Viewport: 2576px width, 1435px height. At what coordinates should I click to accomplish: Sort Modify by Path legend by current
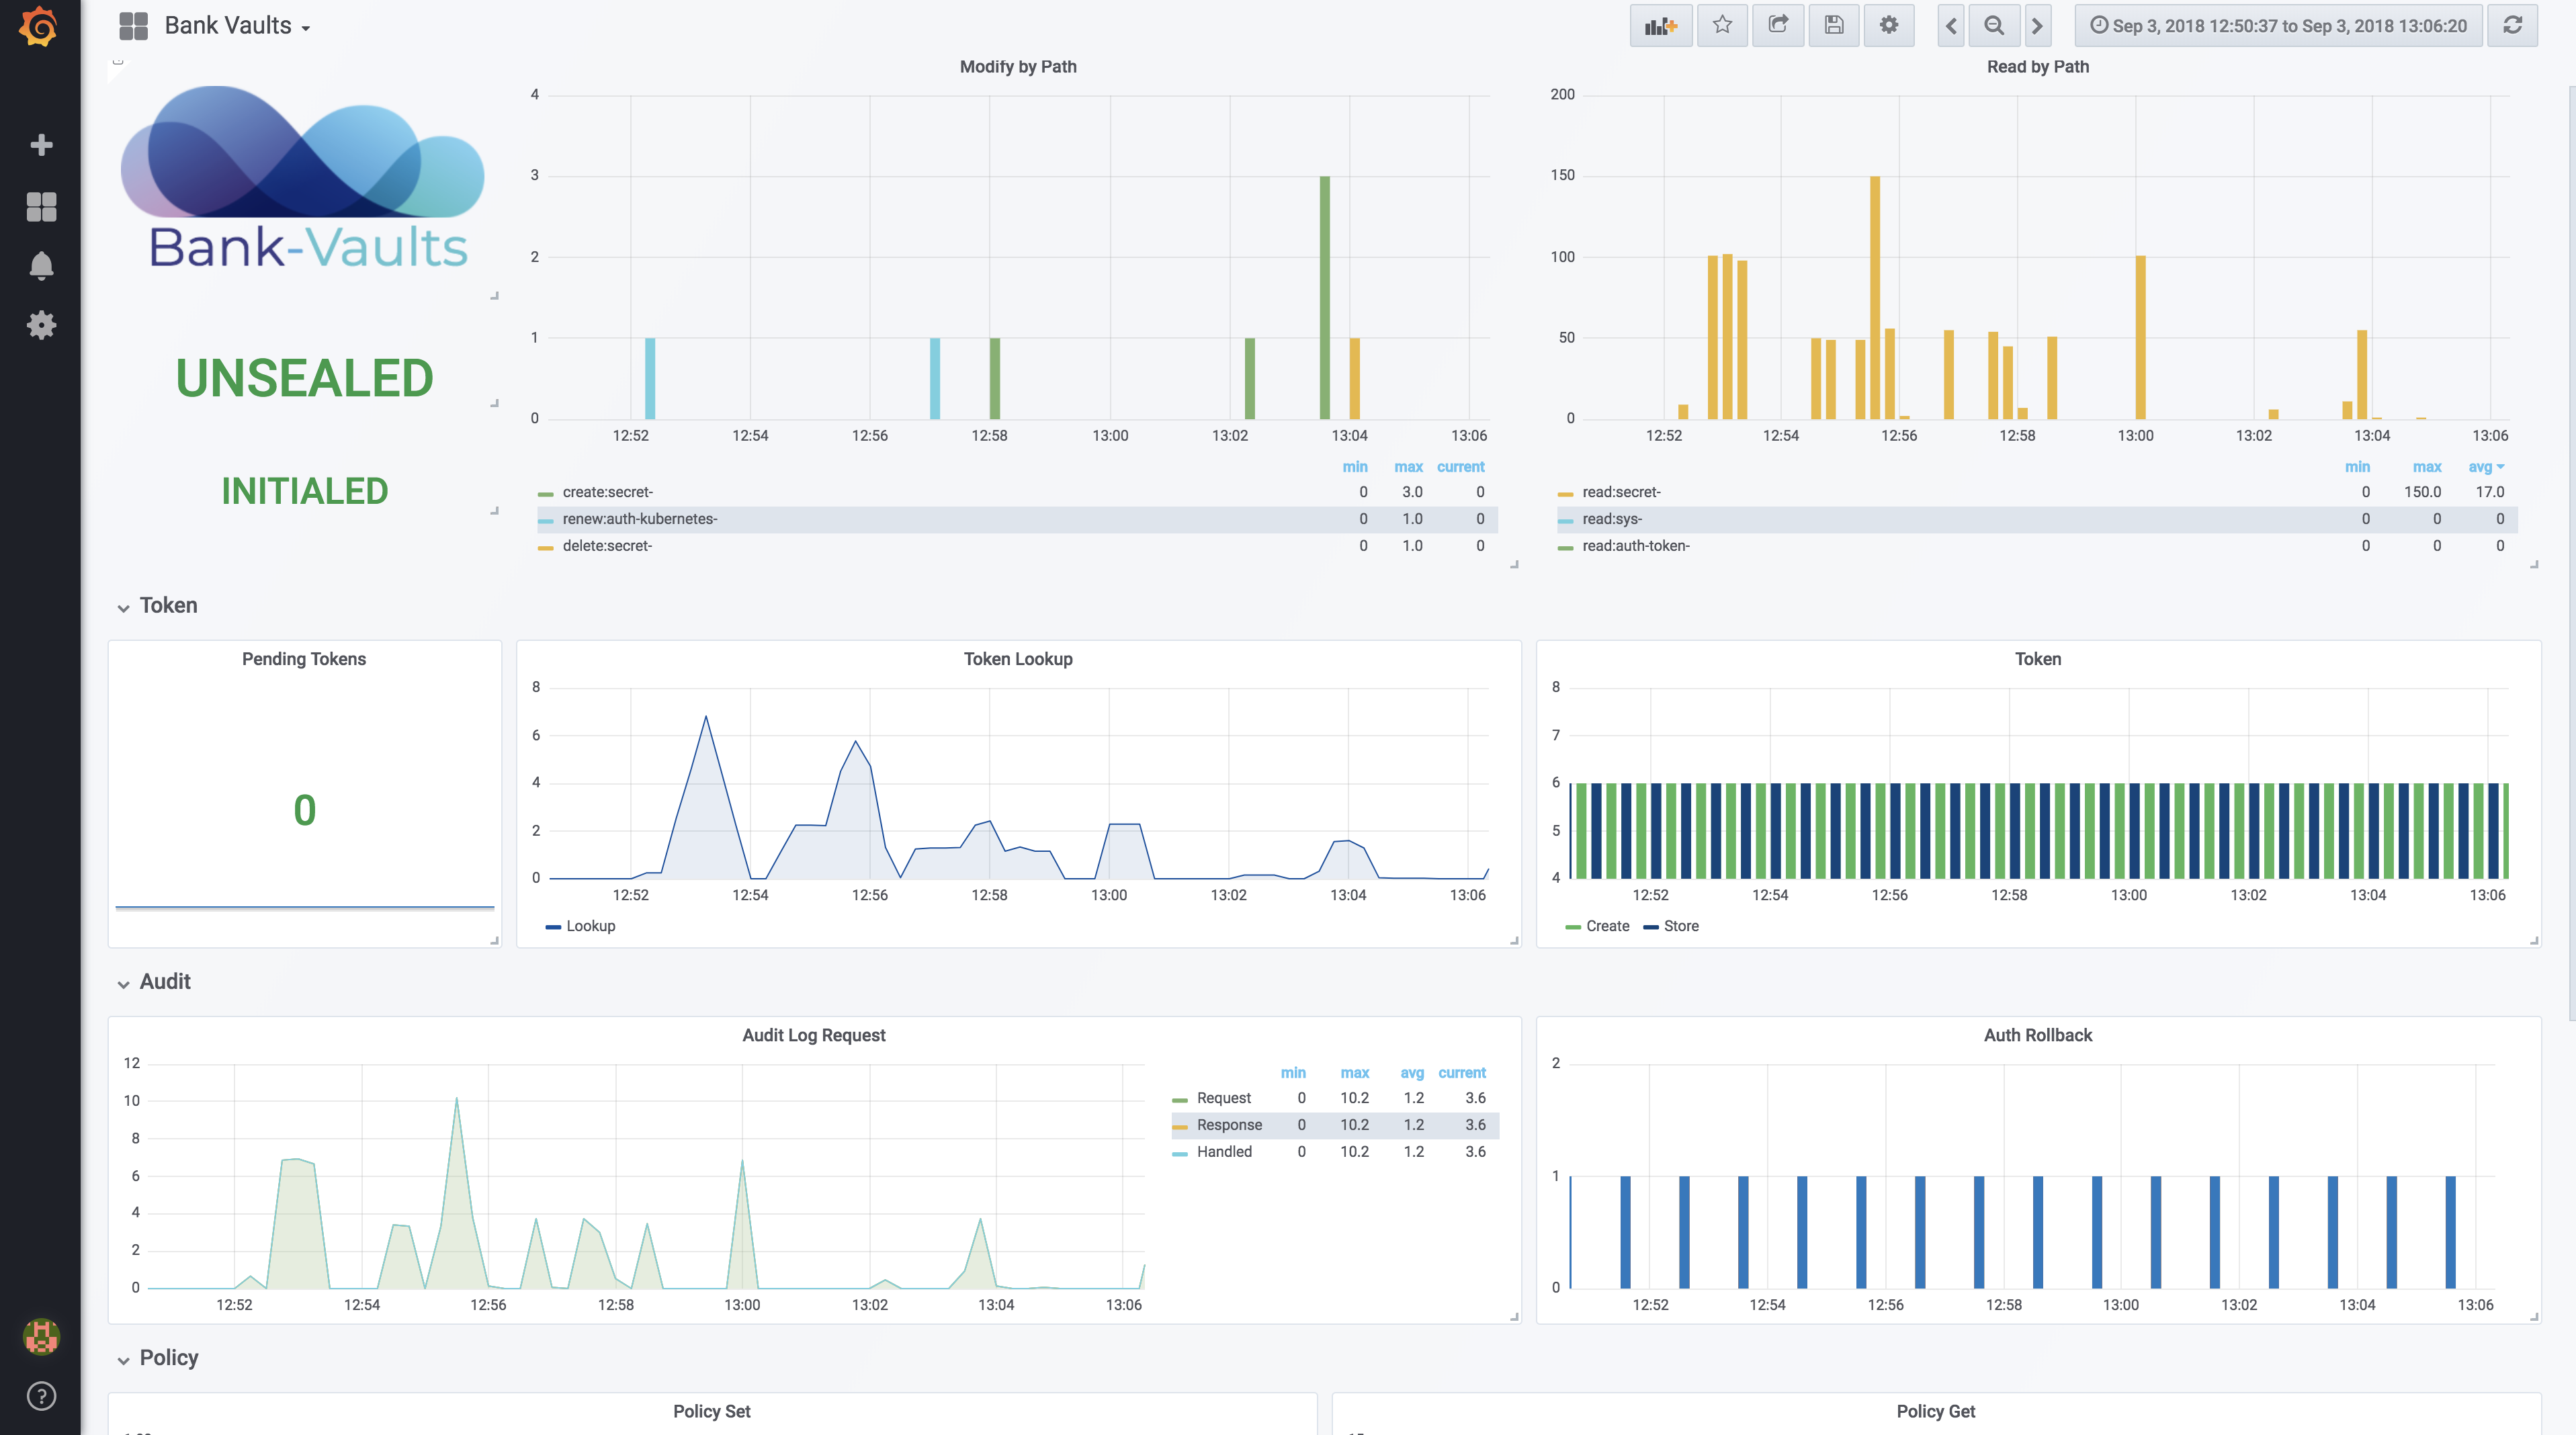click(1460, 467)
